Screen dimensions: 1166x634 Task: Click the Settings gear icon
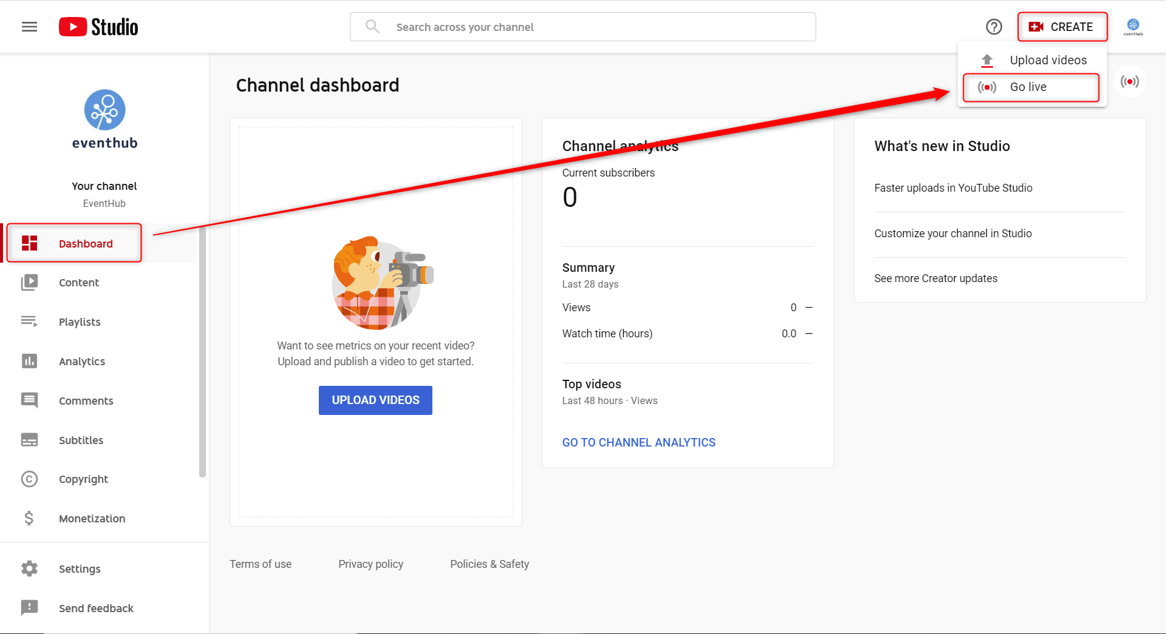[x=29, y=568]
